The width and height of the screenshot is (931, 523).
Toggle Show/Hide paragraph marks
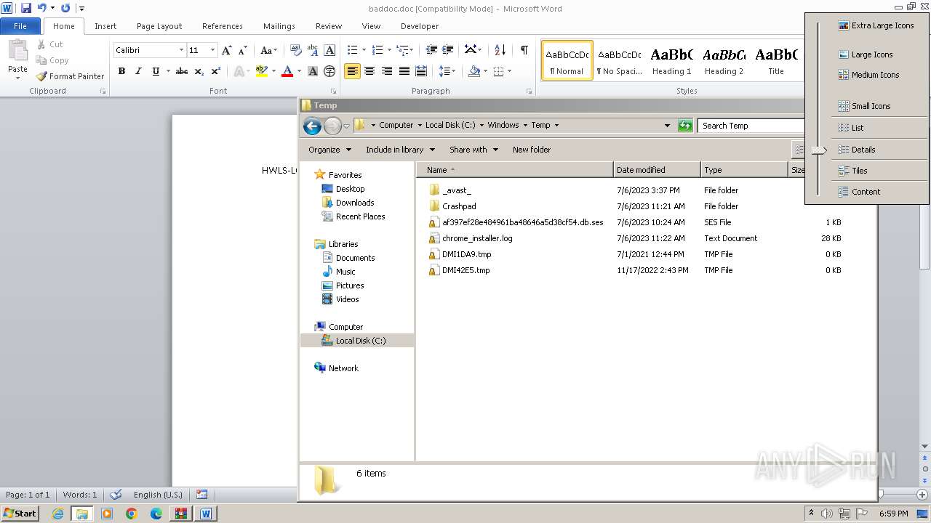click(x=524, y=50)
